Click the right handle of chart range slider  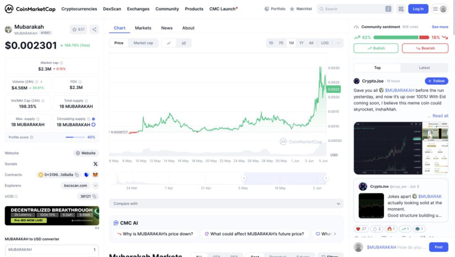[x=326, y=178]
